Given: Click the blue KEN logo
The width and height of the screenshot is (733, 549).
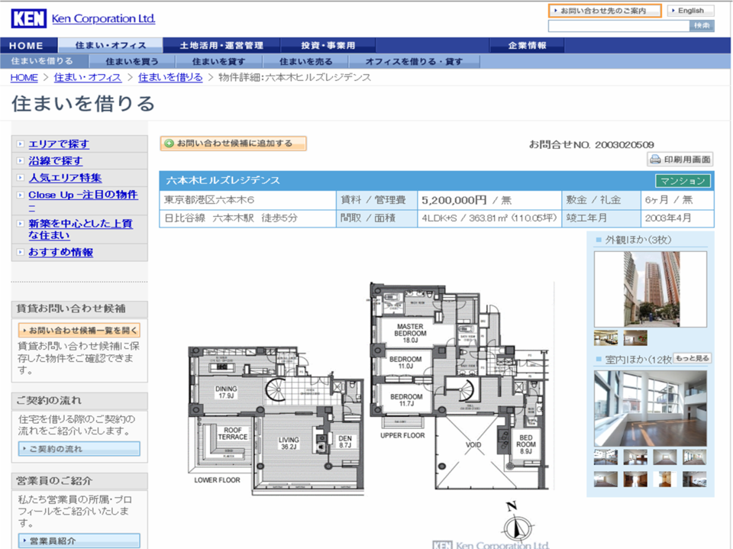Looking at the screenshot, I should pyautogui.click(x=28, y=18).
